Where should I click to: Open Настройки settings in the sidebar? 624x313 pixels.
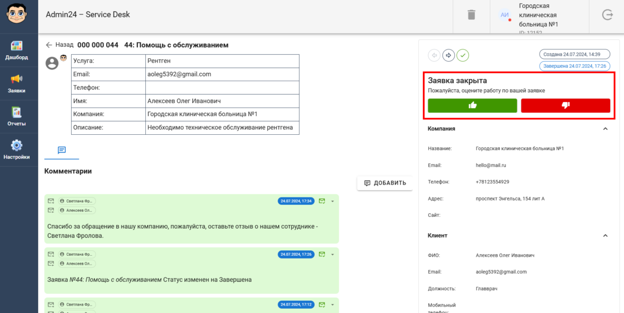click(x=16, y=150)
